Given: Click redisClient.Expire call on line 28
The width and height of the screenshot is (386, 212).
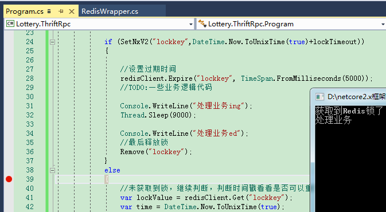Looking at the screenshot, I should click(x=157, y=78).
